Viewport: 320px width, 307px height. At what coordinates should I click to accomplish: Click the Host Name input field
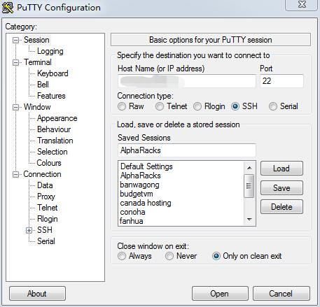187,81
